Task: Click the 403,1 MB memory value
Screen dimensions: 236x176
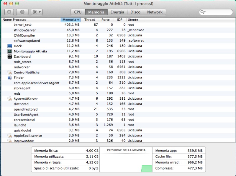Action: click(x=72, y=25)
